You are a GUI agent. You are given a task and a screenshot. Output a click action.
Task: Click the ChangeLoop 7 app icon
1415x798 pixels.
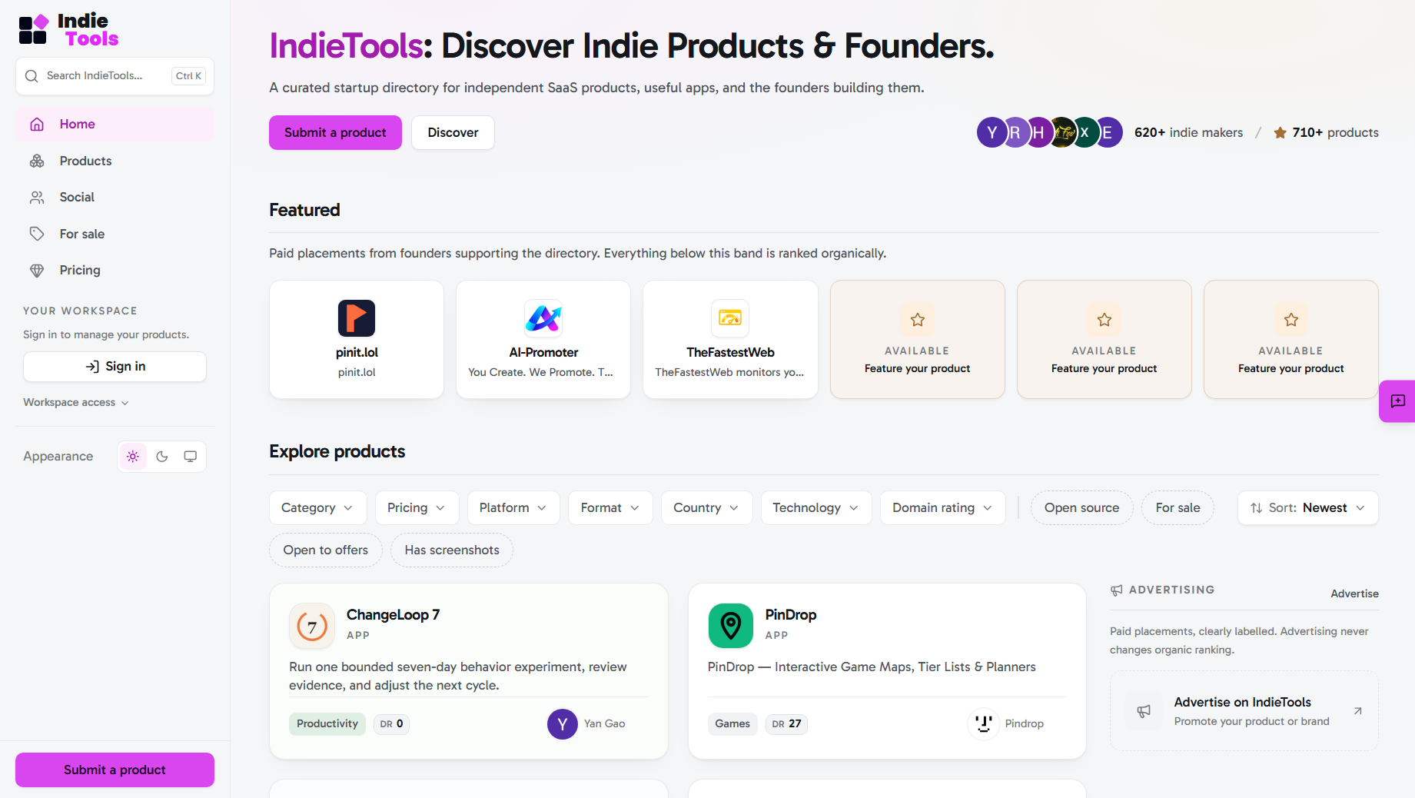[312, 626]
